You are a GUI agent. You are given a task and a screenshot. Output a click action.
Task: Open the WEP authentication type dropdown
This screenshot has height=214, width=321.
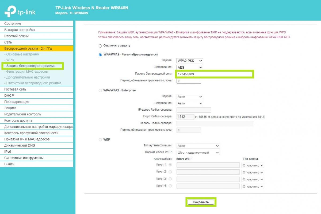198,146
